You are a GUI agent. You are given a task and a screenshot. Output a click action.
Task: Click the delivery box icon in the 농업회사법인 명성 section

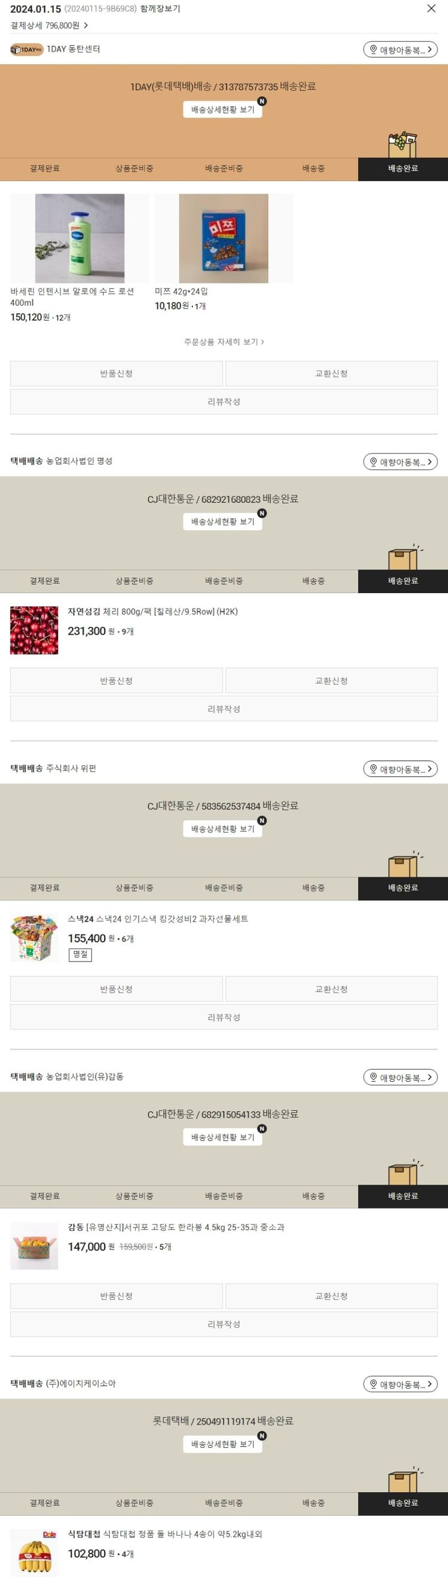tap(404, 557)
